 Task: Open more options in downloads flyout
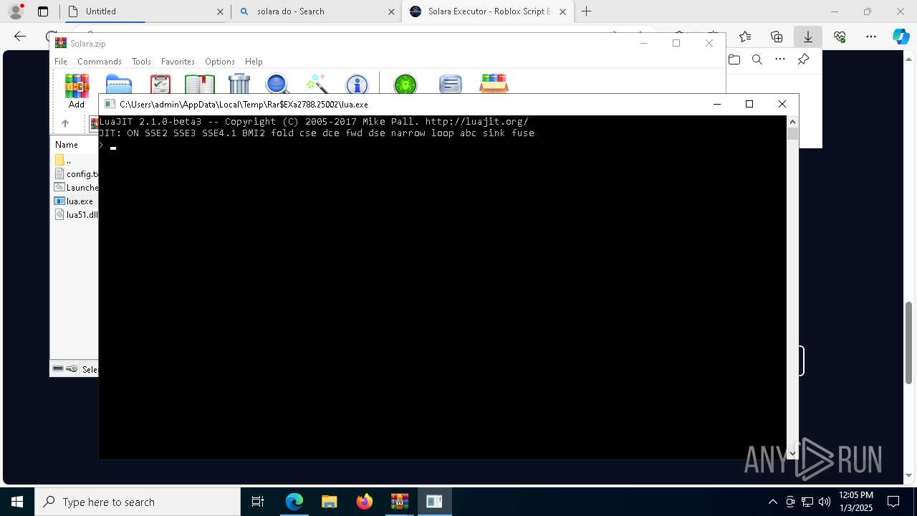780,59
